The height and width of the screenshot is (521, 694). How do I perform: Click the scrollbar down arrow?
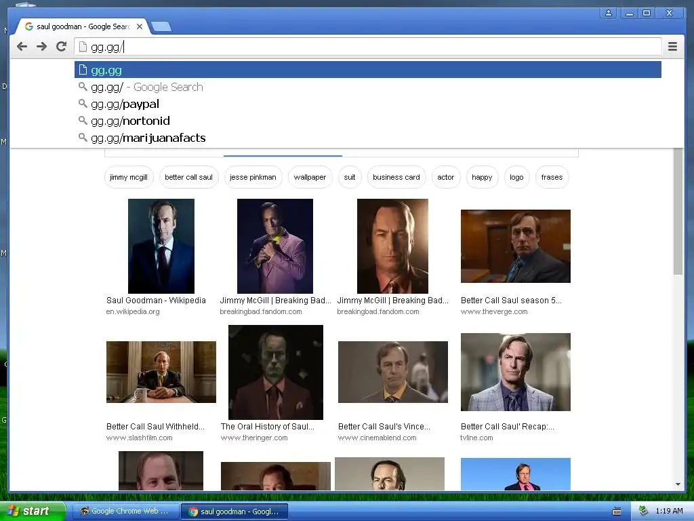(678, 484)
